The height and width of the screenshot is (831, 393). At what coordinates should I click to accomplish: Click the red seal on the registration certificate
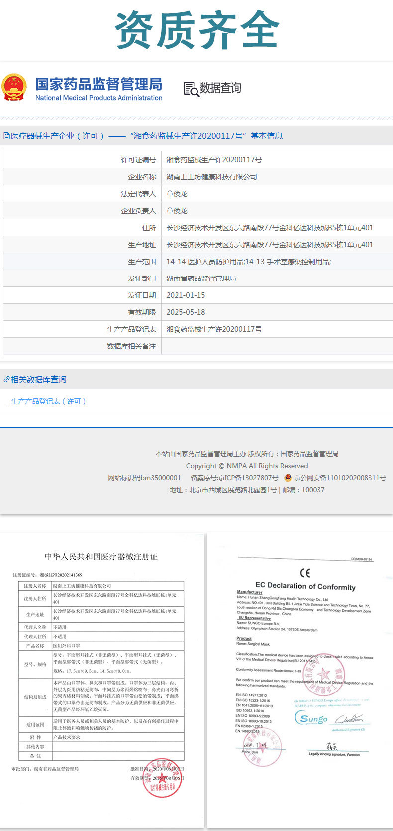[162, 778]
